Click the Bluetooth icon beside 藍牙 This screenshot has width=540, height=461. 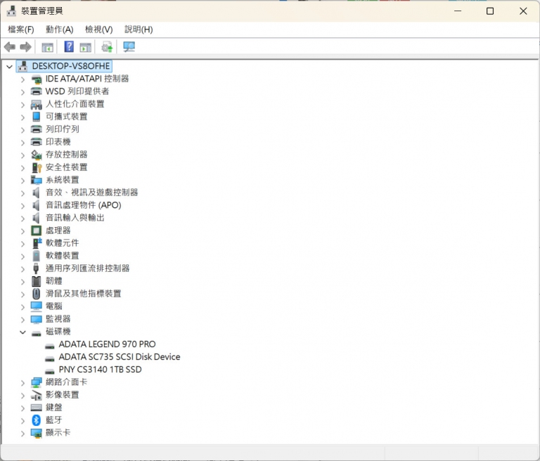(x=37, y=420)
